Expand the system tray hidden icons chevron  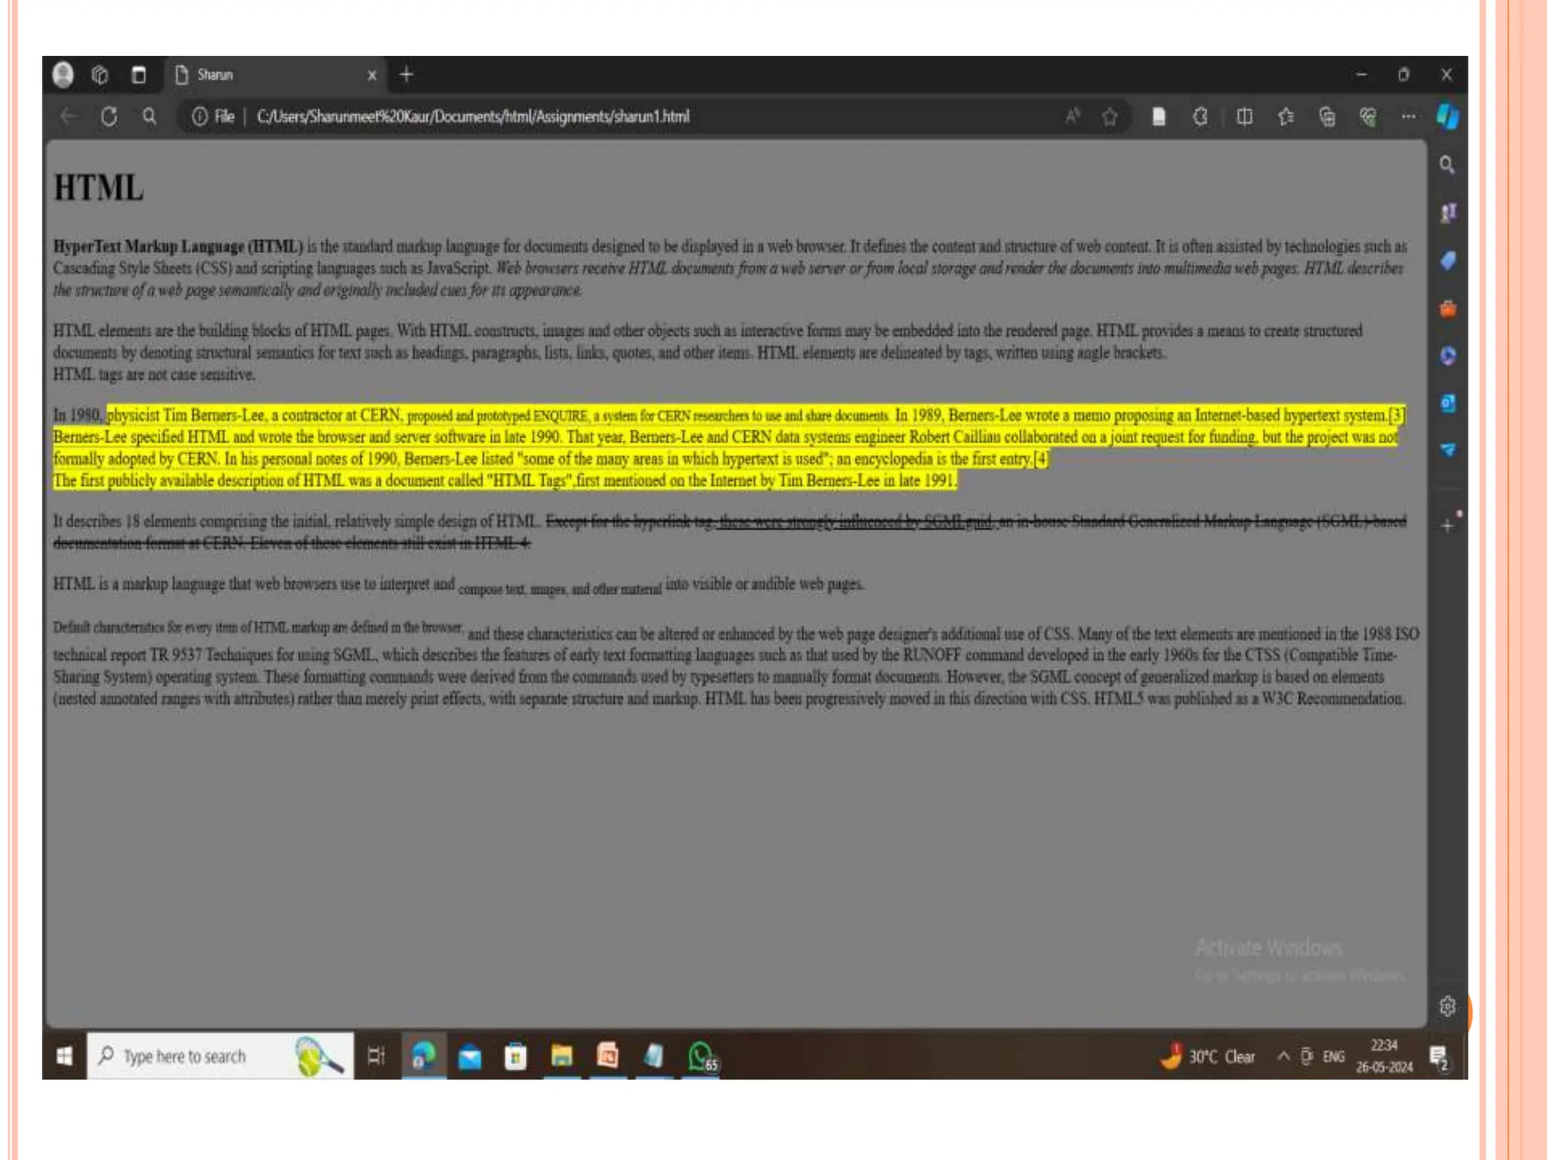(1283, 1056)
